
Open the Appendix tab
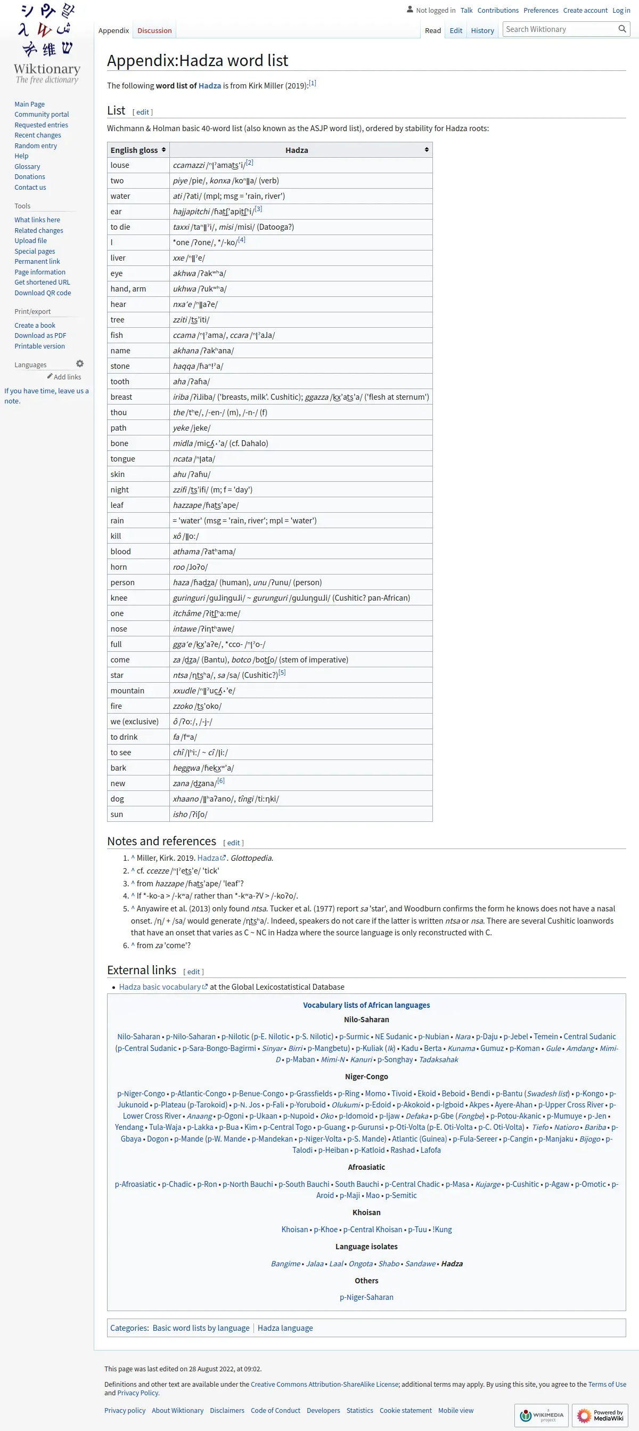[114, 30]
